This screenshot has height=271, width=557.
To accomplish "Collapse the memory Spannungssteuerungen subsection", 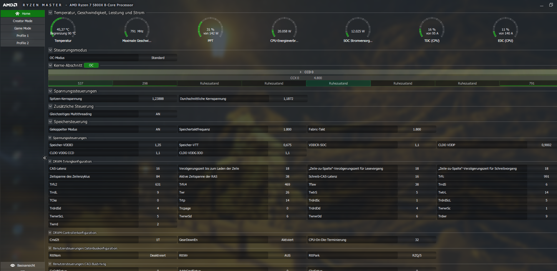I will [50, 138].
